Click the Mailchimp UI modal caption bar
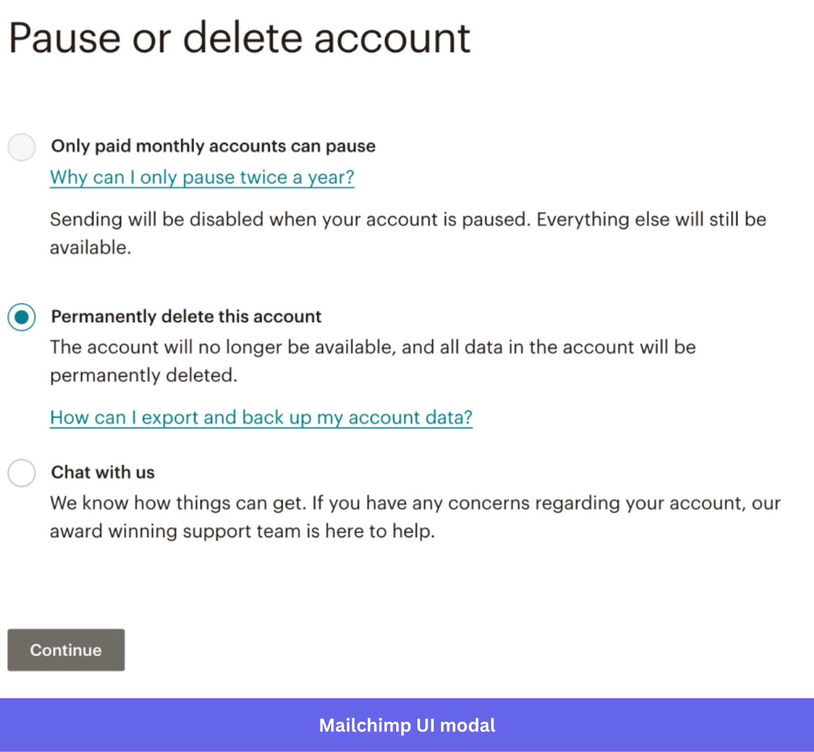Screen dimensions: 814x752 click(407, 726)
